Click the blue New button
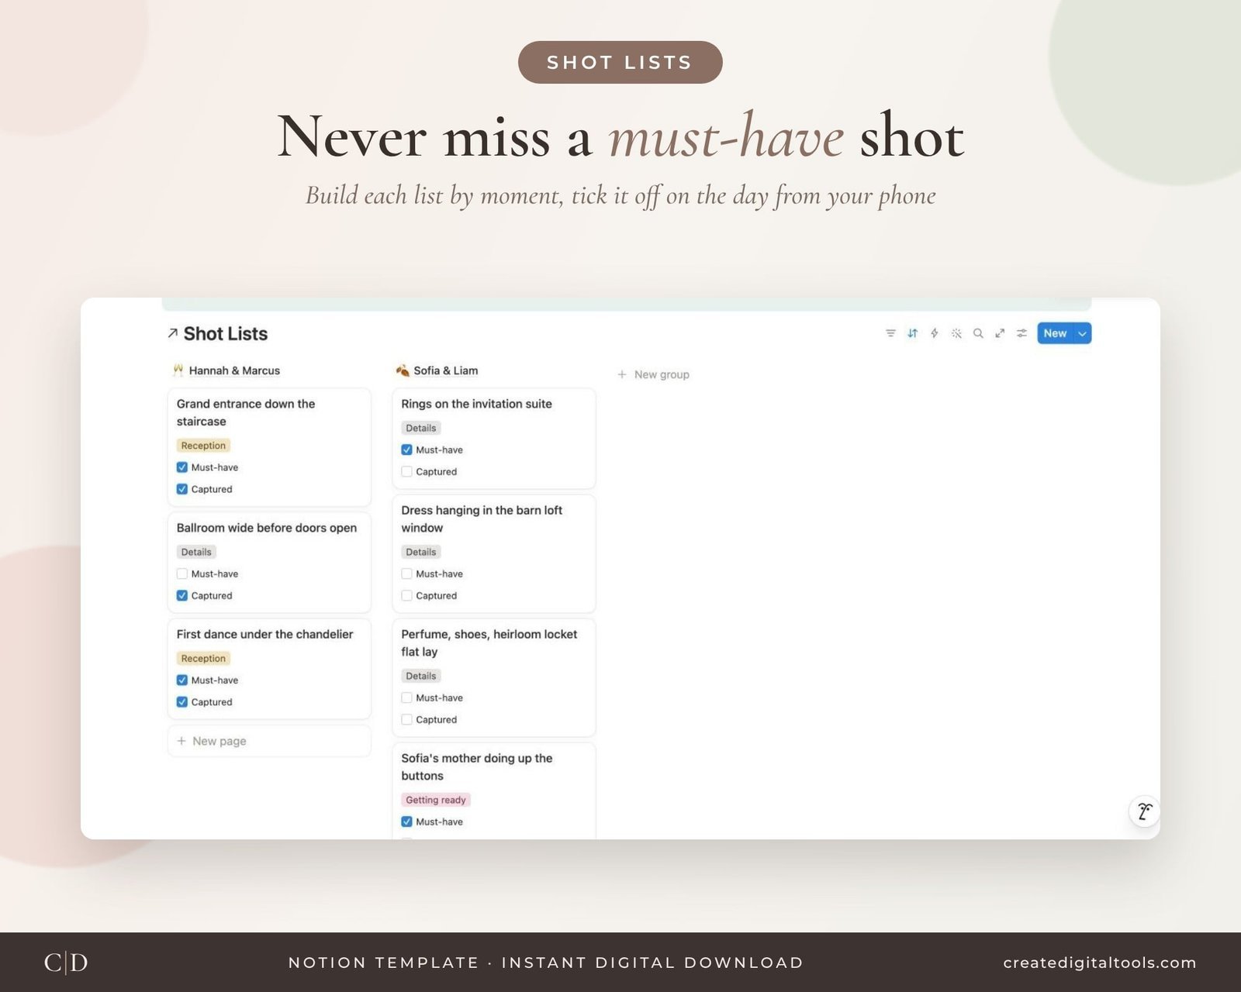 [1055, 333]
